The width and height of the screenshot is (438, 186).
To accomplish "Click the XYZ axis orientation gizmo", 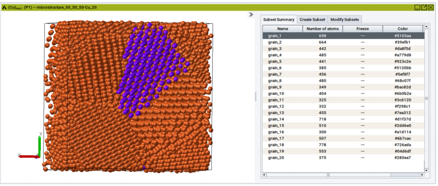I will (31, 146).
